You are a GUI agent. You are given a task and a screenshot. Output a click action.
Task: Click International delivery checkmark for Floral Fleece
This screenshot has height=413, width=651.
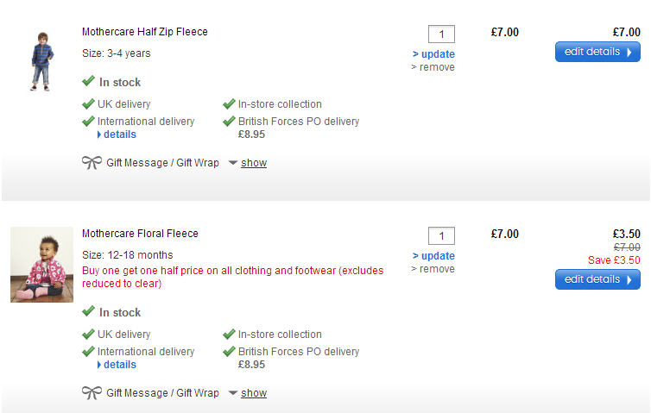pos(88,351)
